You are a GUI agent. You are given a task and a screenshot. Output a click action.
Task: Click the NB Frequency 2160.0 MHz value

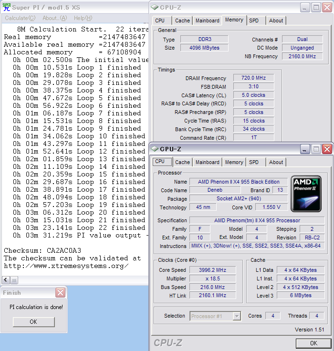(x=302, y=56)
